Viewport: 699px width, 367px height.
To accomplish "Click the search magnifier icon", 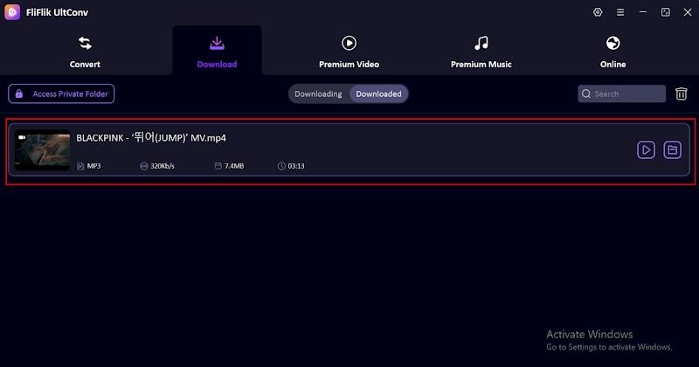I will point(586,93).
